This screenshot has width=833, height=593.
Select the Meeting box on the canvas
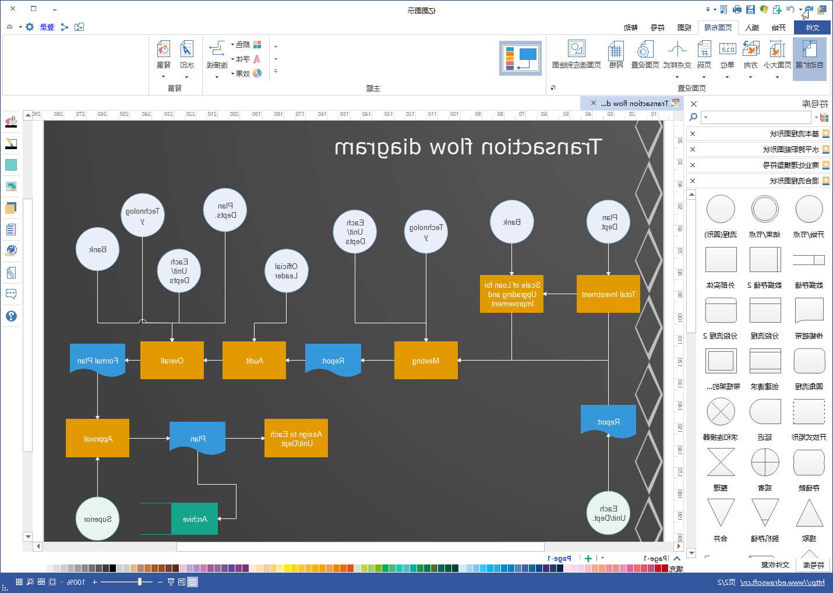[426, 361]
